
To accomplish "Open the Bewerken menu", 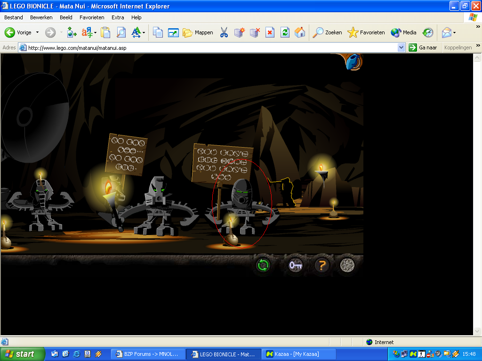I will (x=41, y=17).
